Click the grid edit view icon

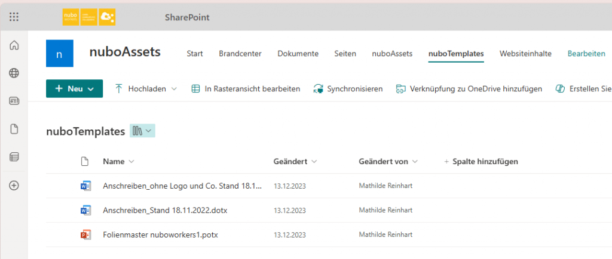click(195, 89)
